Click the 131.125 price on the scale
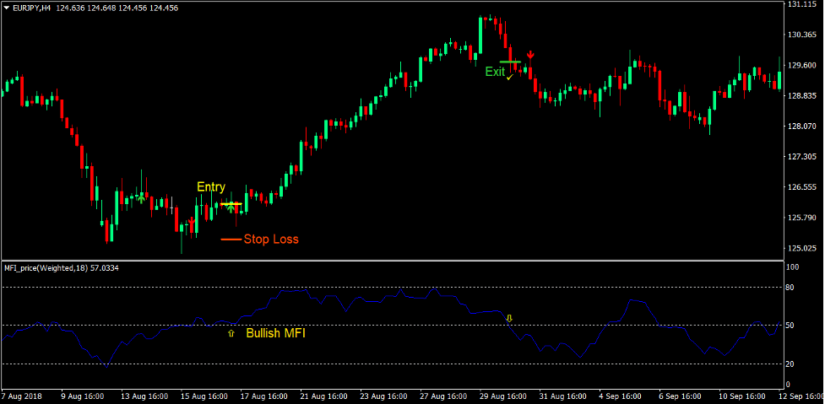The image size is (825, 404). pyautogui.click(x=799, y=4)
